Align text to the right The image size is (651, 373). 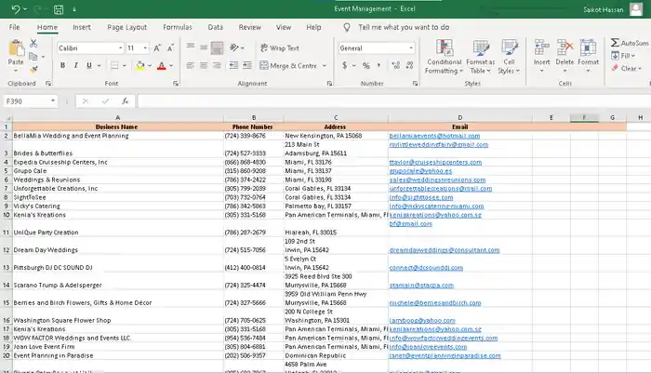[217, 66]
